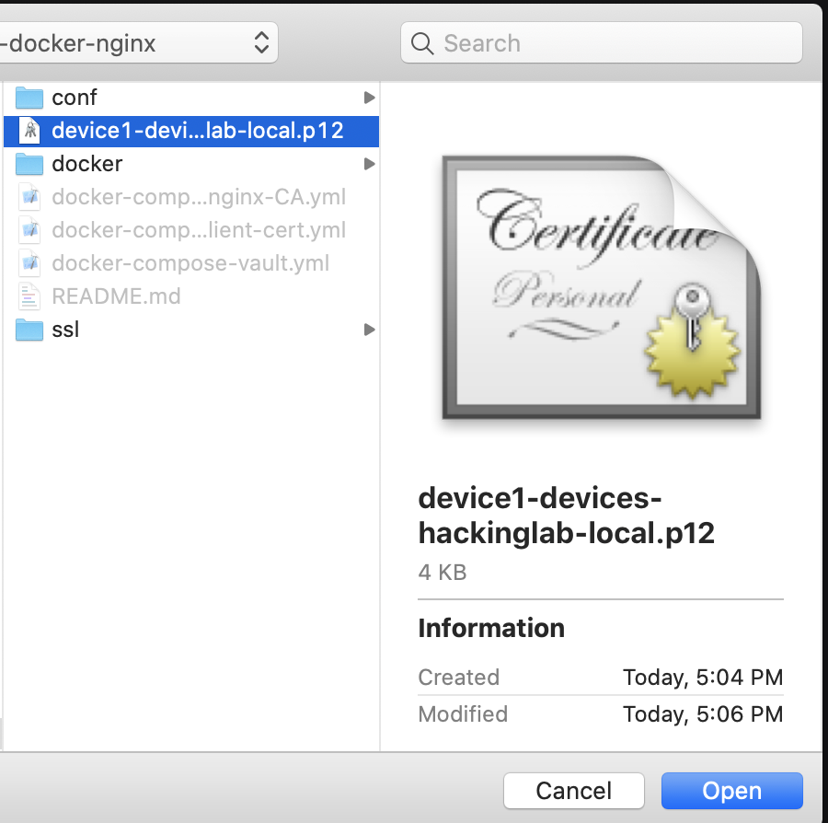Expand the conf folder
Viewport: 828px width, 823px height.
[x=369, y=98]
